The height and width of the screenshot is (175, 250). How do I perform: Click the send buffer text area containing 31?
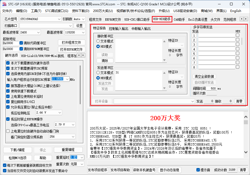point(138,80)
